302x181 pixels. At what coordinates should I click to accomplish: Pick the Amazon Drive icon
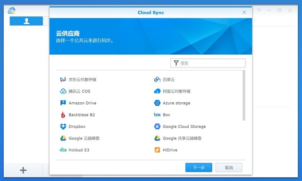(63, 103)
